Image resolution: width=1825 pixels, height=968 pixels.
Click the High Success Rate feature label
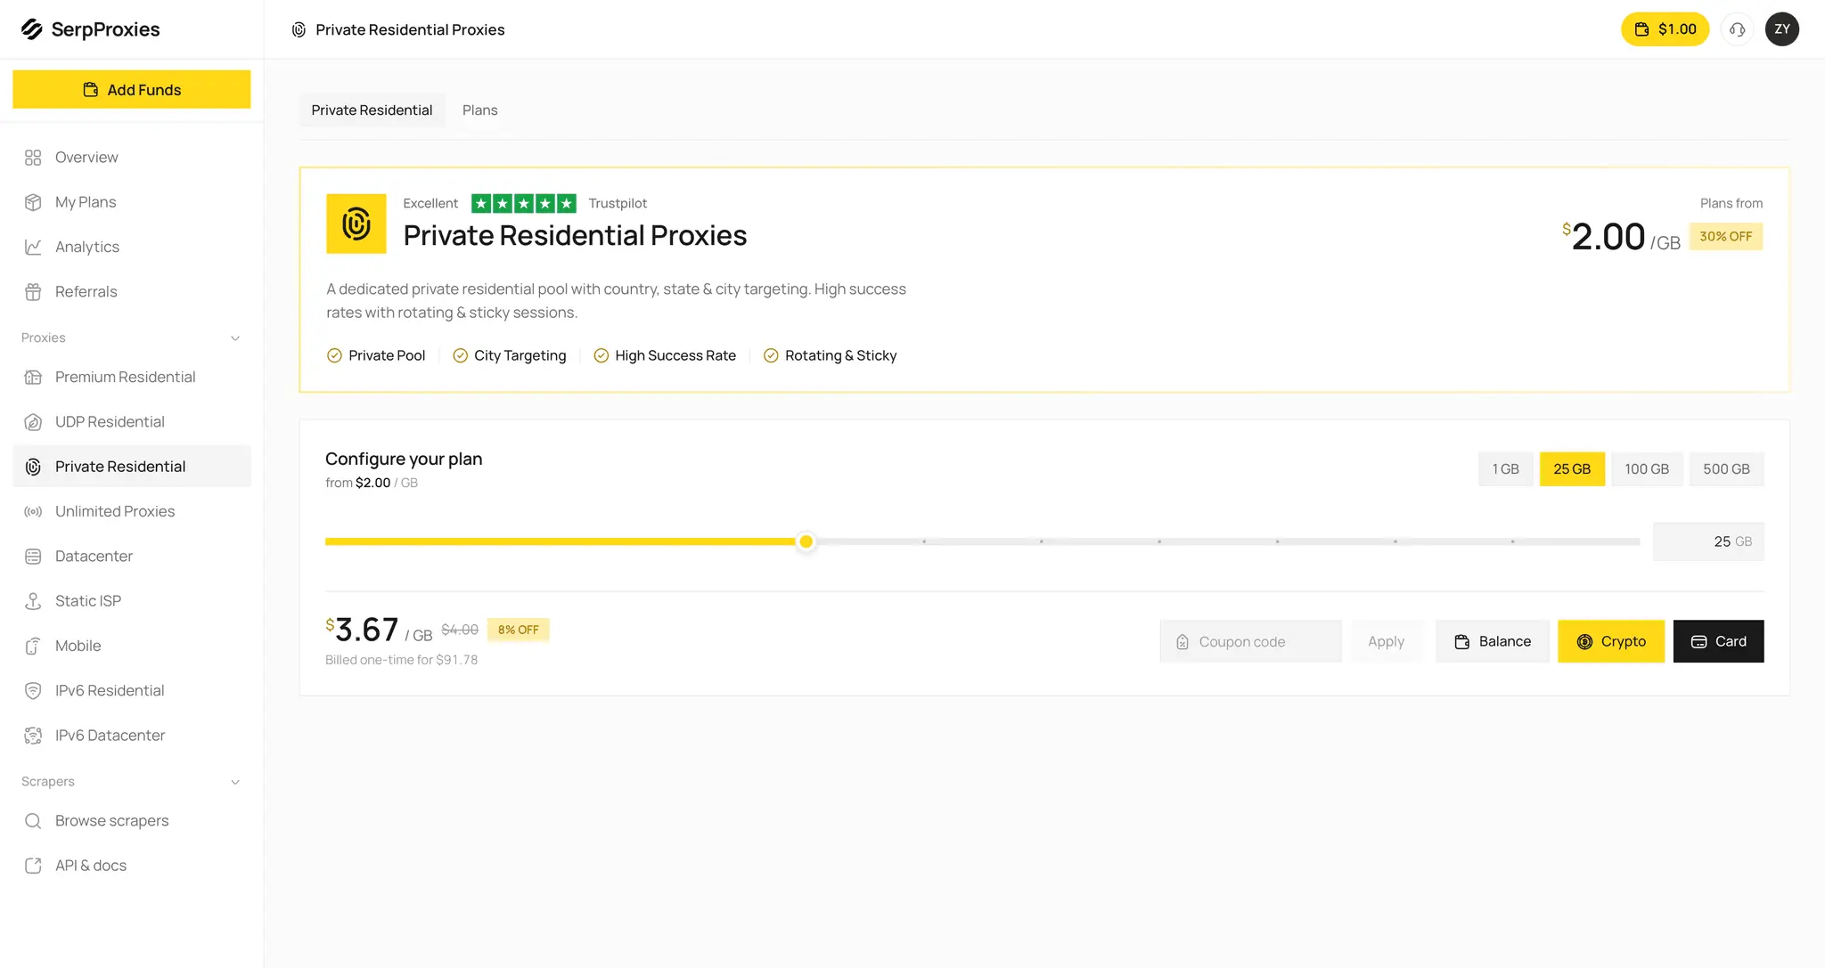point(675,355)
